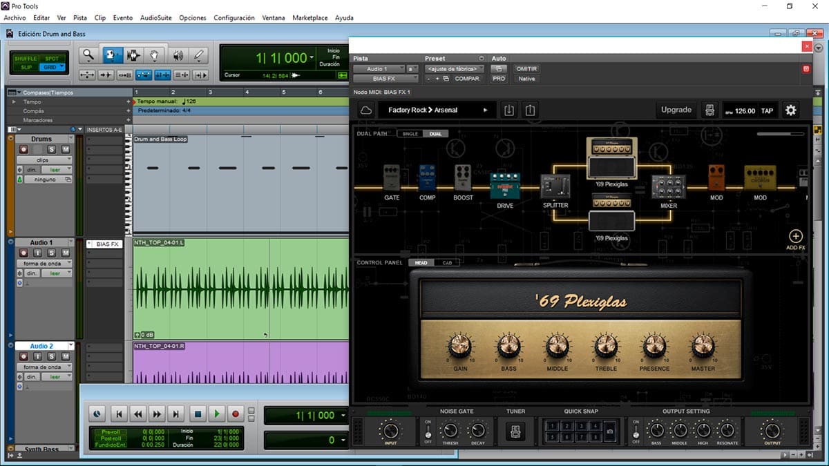Click the COMP pedal in signal chain
The width and height of the screenshot is (829, 466).
[427, 177]
